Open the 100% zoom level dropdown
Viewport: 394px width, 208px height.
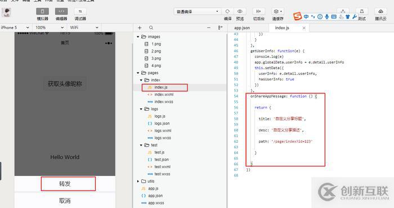pyautogui.click(x=50, y=28)
